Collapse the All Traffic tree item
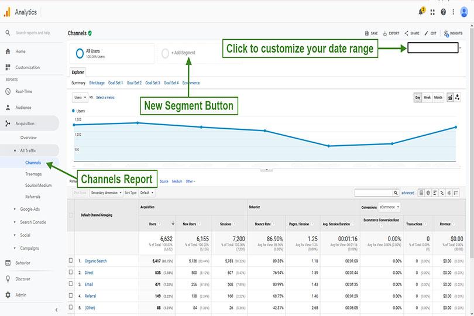474x316 pixels. click(x=15, y=150)
